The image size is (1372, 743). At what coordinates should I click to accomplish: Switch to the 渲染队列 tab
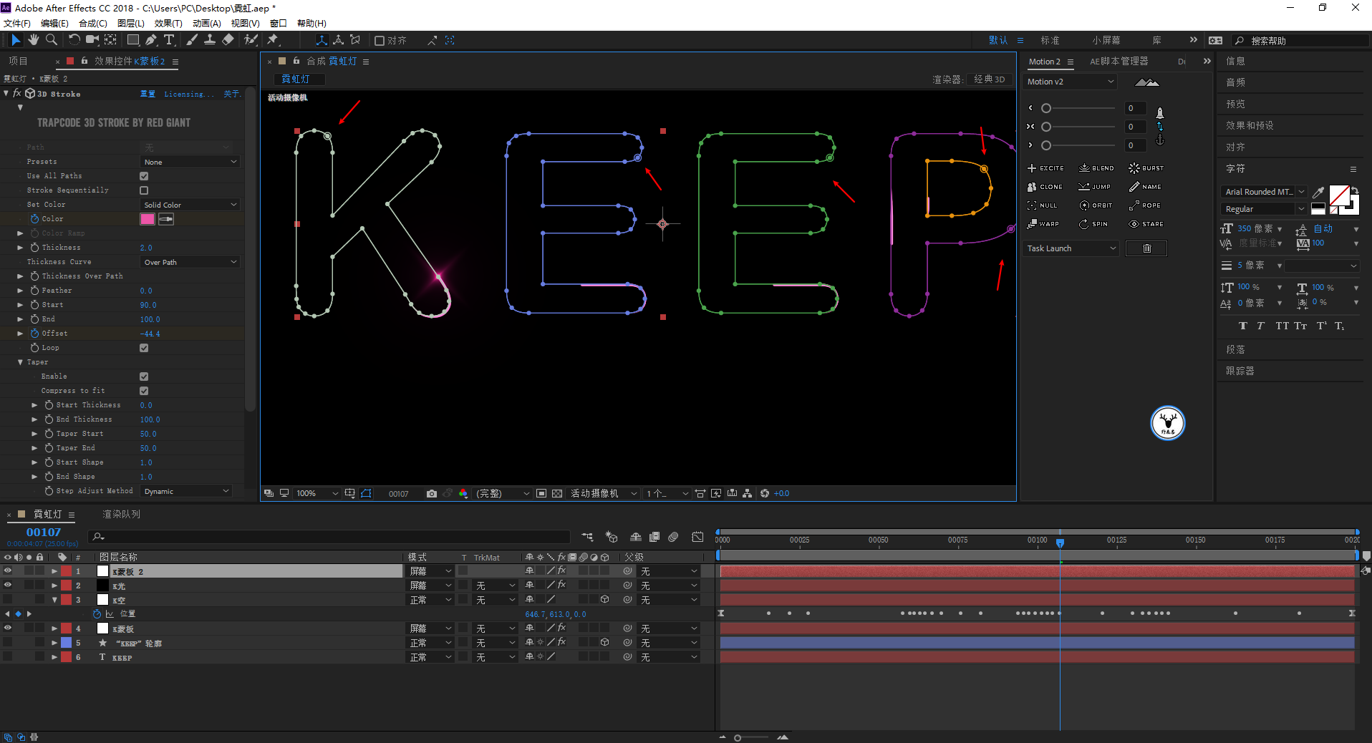[121, 515]
